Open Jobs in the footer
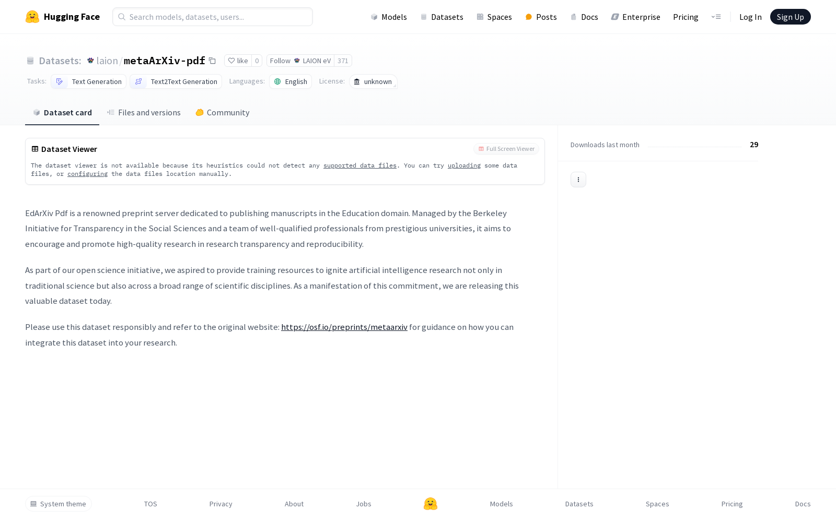This screenshot has width=836, height=522. 364,504
